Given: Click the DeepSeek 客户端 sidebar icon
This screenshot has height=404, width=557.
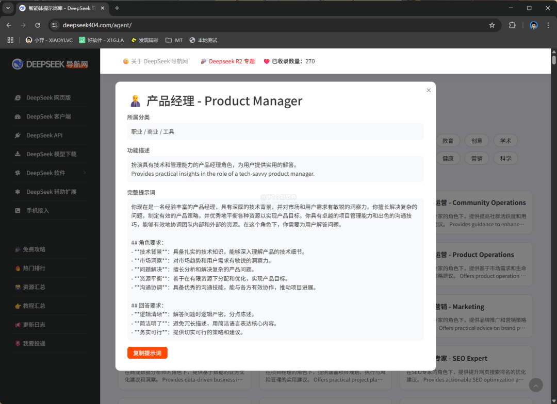Looking at the screenshot, I should tap(18, 116).
